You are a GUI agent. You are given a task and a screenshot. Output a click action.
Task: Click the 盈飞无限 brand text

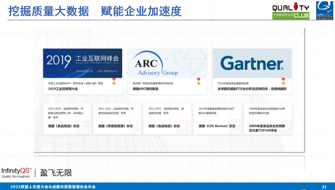56,173
